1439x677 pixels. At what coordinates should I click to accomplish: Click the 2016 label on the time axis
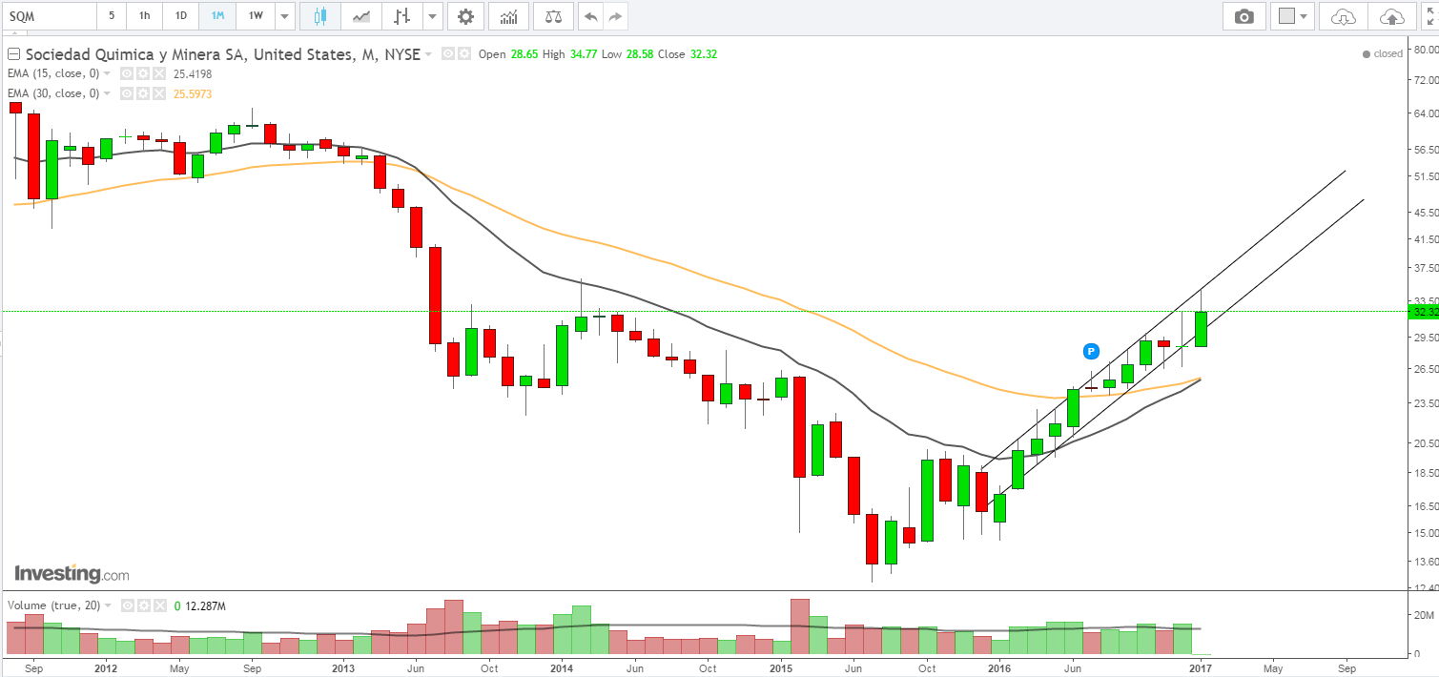tap(998, 669)
